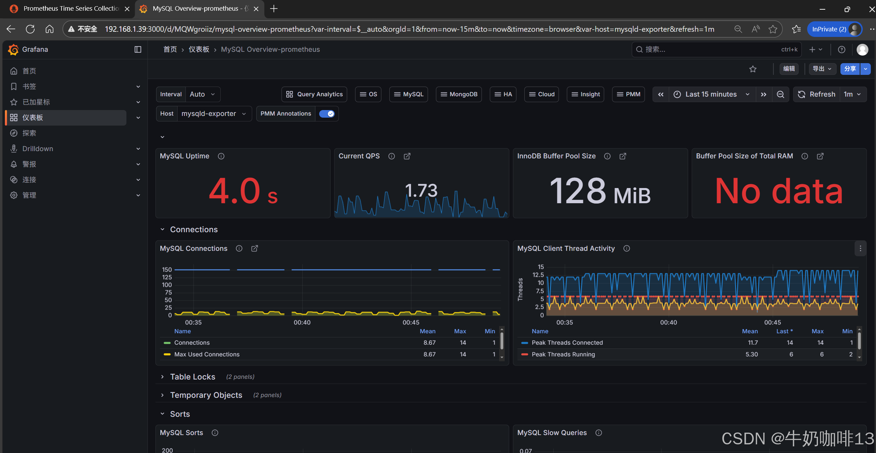
Task: Click the Edit (编辑) dashboard button
Action: (789, 69)
